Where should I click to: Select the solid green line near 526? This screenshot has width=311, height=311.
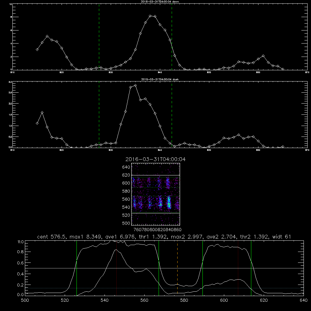coord(77,268)
